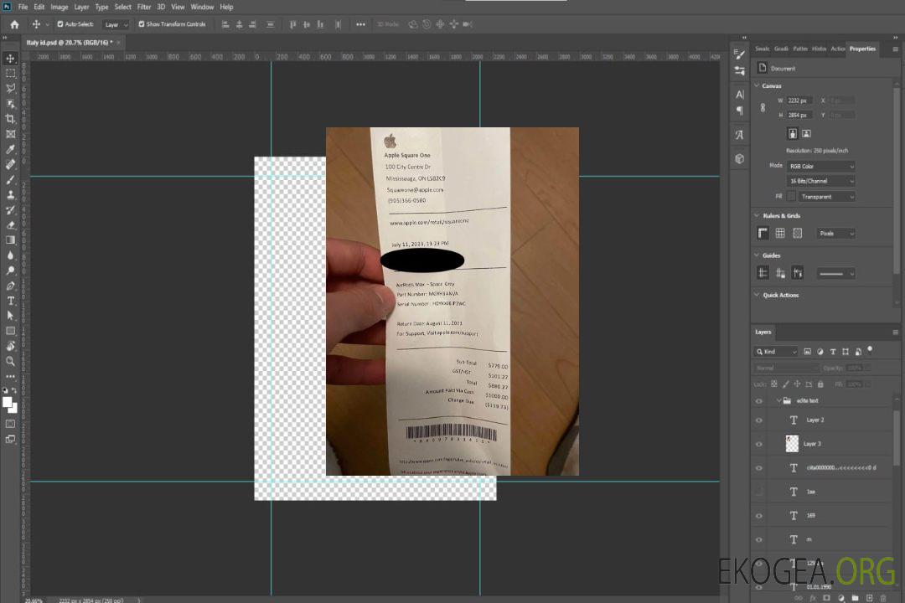Collapse the Canvas section
Image resolution: width=905 pixels, height=603 pixels.
click(x=758, y=86)
